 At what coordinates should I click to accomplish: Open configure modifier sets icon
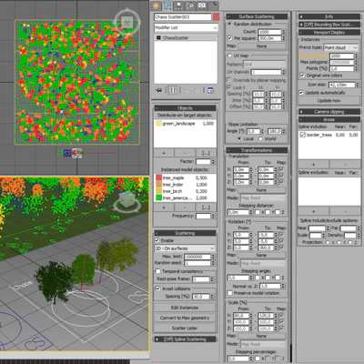pos(210,90)
